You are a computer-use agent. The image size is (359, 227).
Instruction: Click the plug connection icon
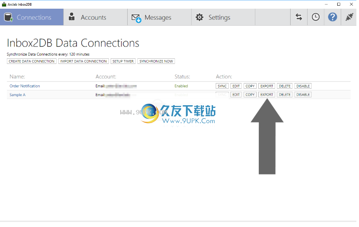[x=349, y=17]
